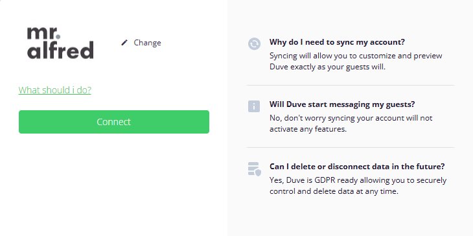Select 'Can I delete or disconnect data' heading
This screenshot has width=473, height=236.
(x=357, y=167)
